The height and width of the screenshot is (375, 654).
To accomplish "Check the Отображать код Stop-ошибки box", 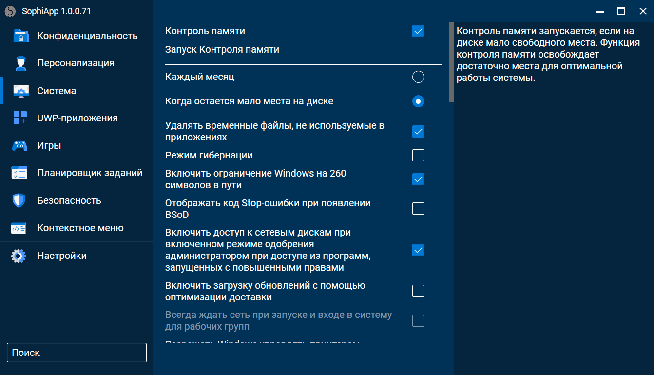I will pos(418,209).
